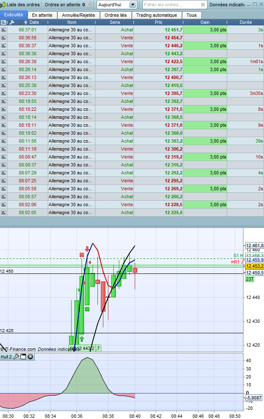Image resolution: width=264 pixels, height=419 pixels.
Task: Select the Trading automatique tab
Action: click(156, 15)
